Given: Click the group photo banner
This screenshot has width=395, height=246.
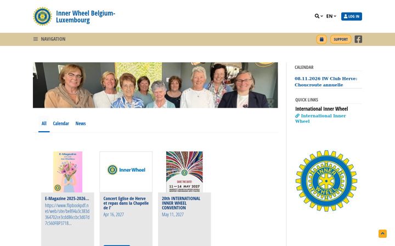Looking at the screenshot, I should pos(155,85).
